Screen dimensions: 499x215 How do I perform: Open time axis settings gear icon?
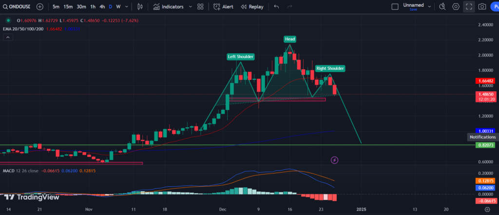(487, 209)
